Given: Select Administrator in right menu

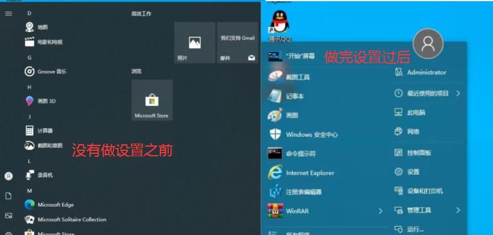Looking at the screenshot, I should [426, 72].
